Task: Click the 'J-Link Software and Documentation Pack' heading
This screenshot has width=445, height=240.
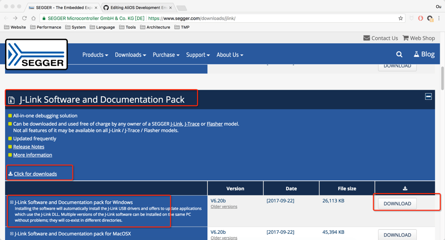Action: [x=102, y=100]
